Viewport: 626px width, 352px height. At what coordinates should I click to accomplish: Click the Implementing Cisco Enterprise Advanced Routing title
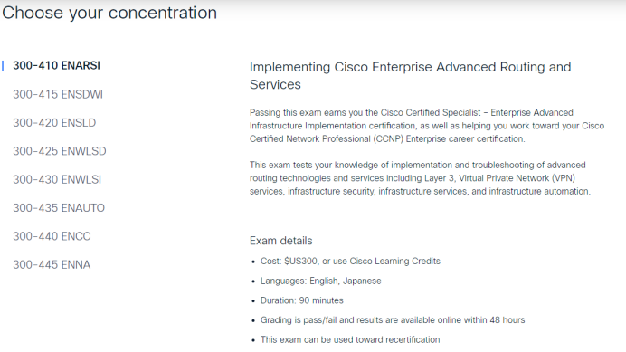click(x=411, y=75)
